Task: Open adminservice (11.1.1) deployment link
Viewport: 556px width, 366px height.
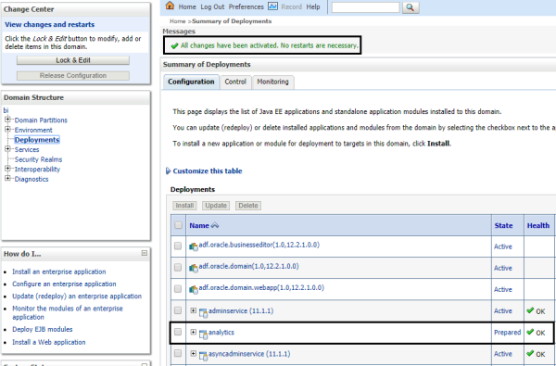Action: coord(241,311)
